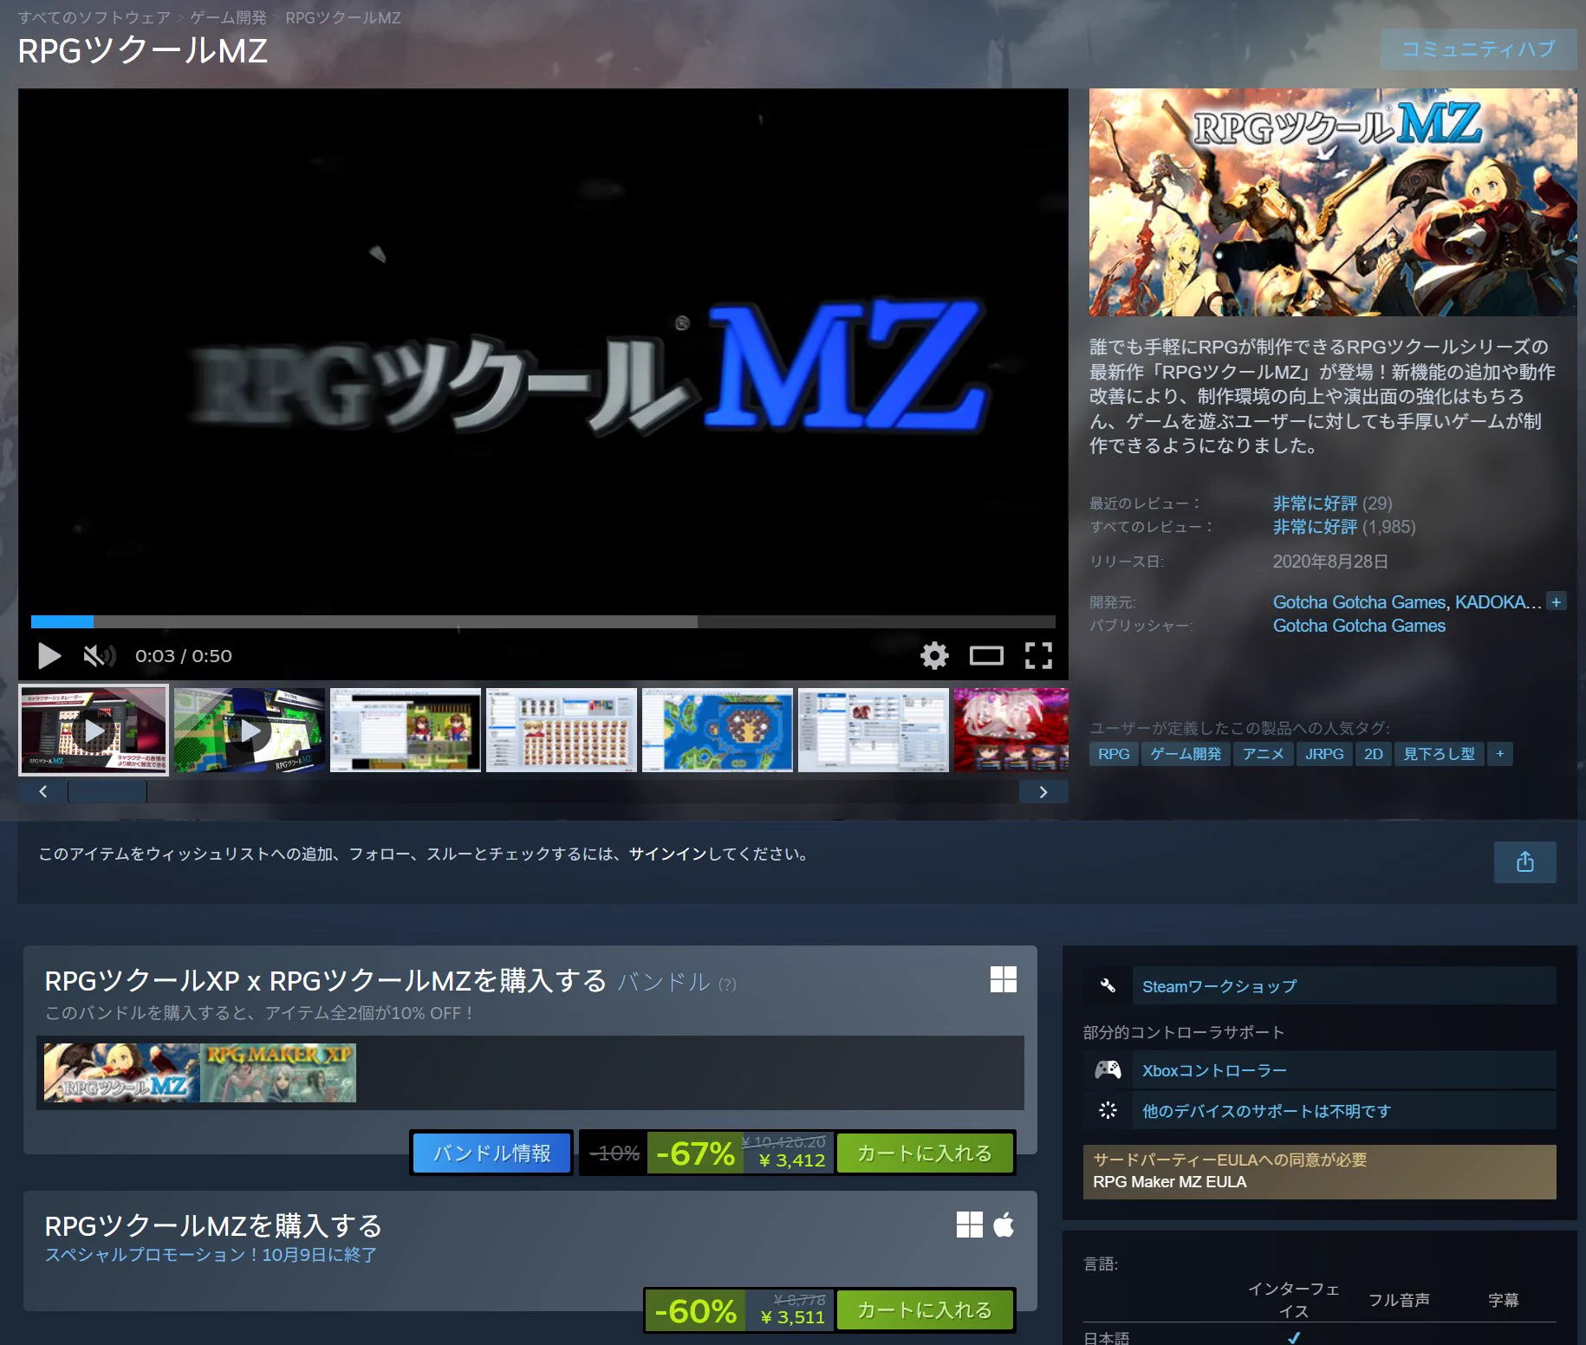The image size is (1586, 1345).
Task: Unmute the video volume icon
Action: point(99,656)
